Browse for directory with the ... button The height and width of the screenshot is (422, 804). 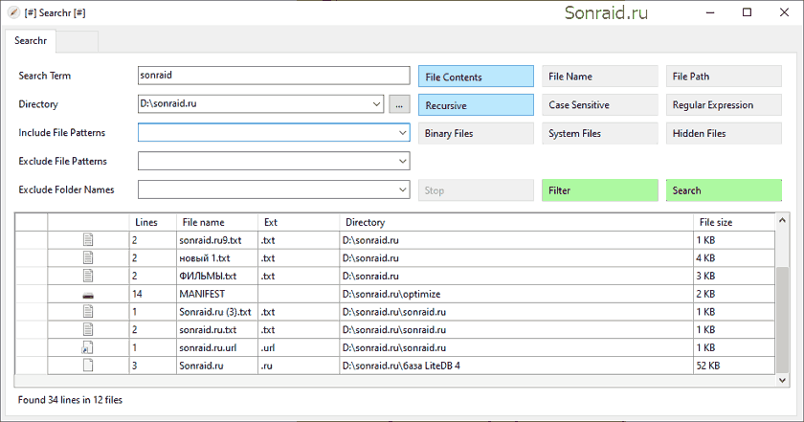399,104
